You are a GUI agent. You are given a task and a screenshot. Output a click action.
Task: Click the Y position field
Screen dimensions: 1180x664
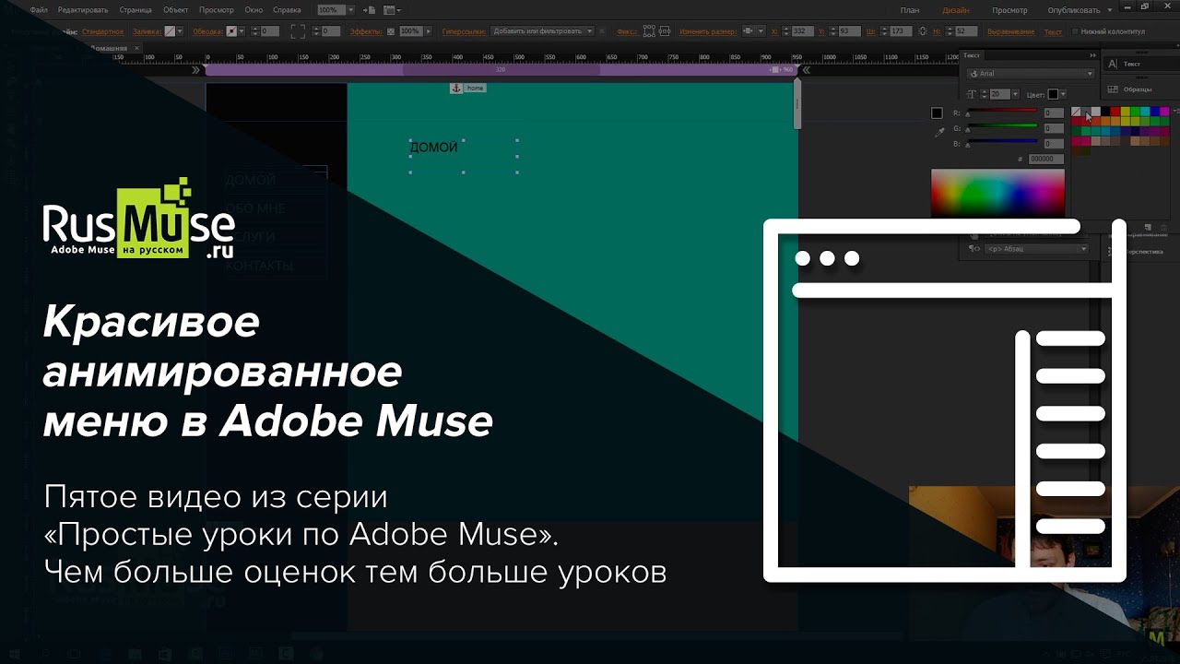849,31
